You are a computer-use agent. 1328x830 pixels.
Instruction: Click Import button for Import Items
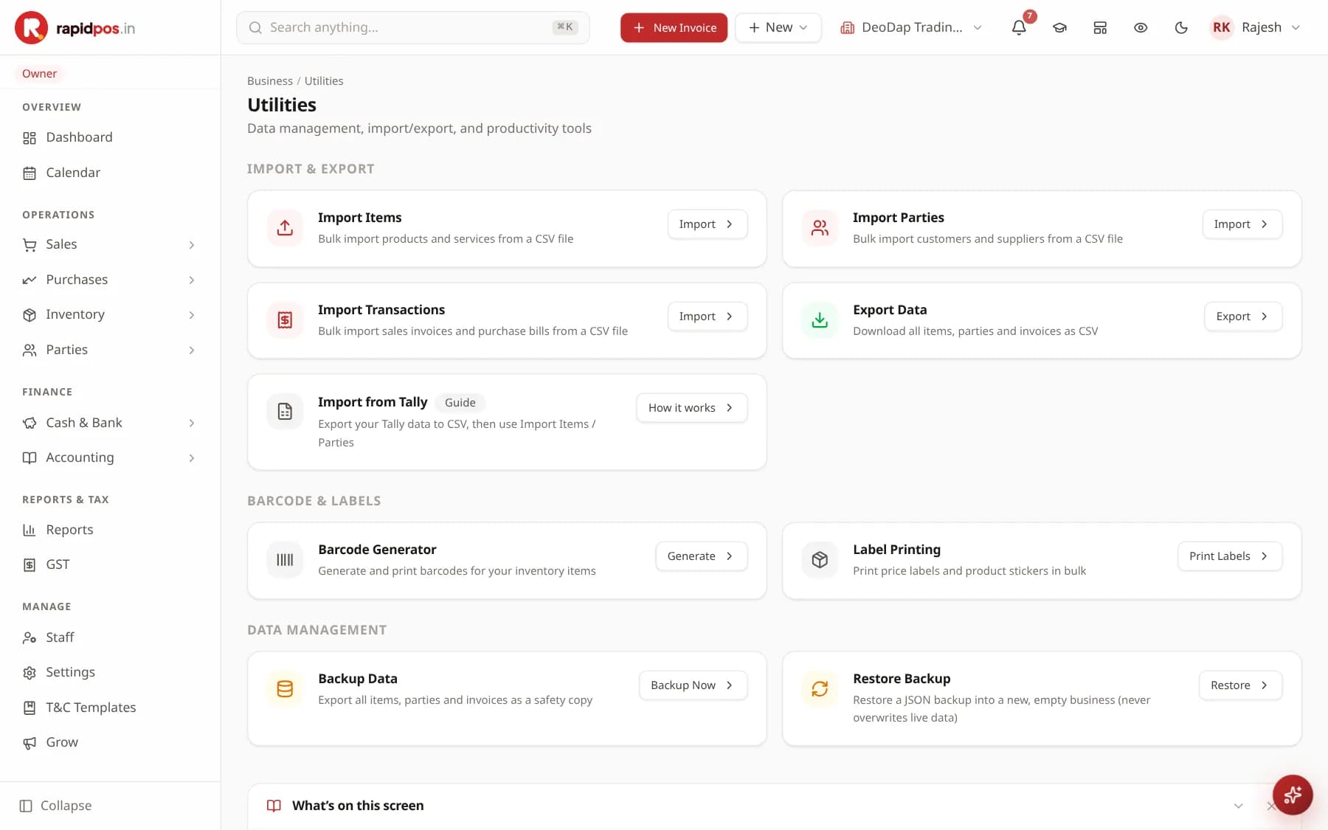(x=708, y=224)
